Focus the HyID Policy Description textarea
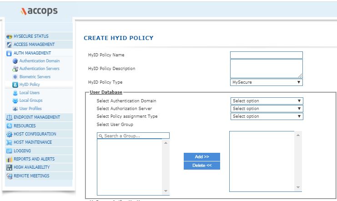The image size is (337, 201). coord(267,69)
